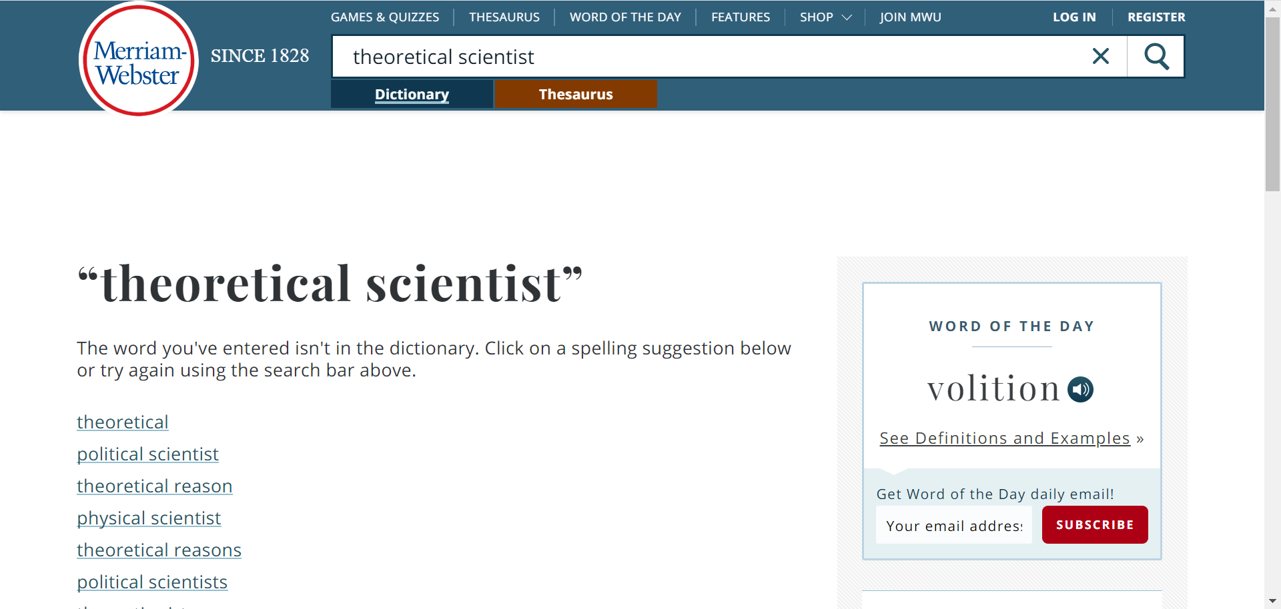
Task: Click the theoretical reason suggestion
Action: (155, 486)
